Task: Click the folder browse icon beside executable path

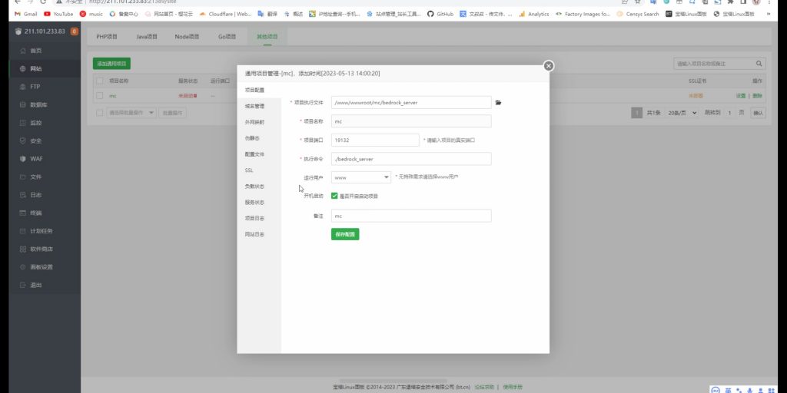Action: [x=498, y=102]
